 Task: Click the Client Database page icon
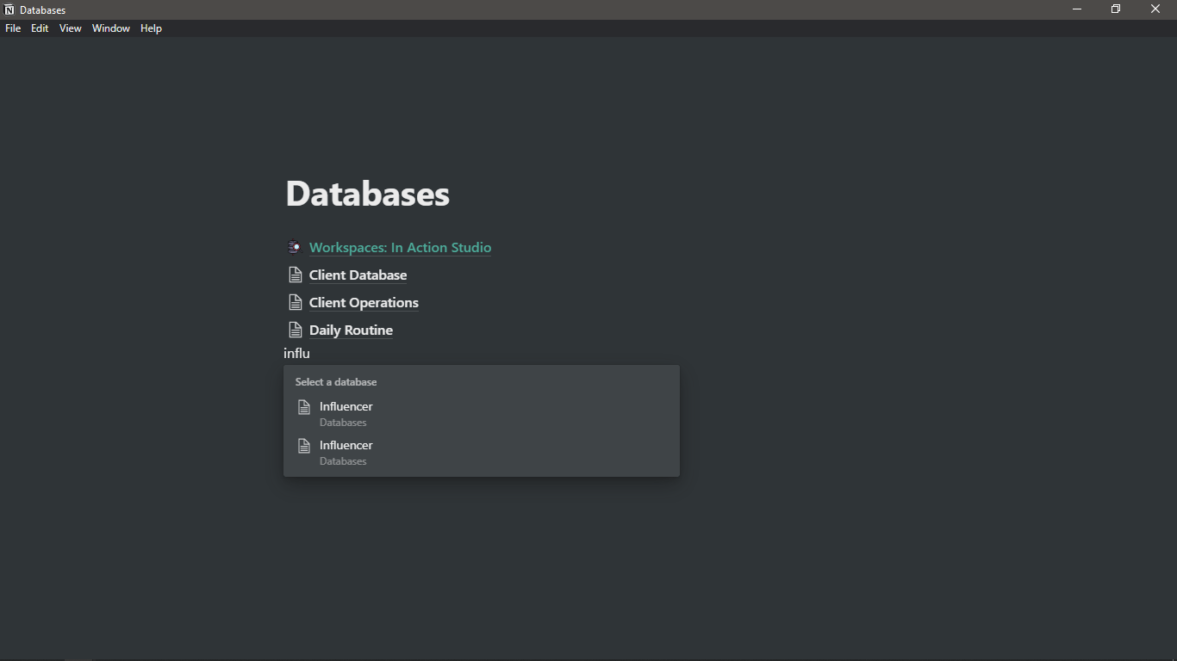295,275
